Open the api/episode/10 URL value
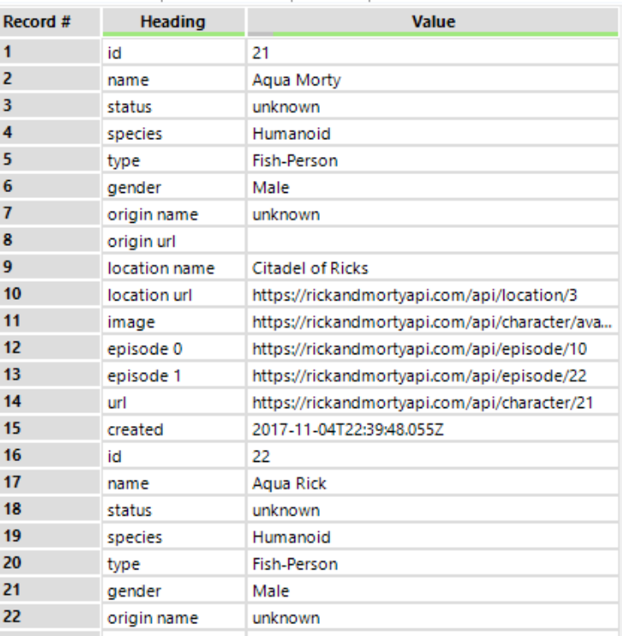Screen dimensions: 622x636 point(419,349)
